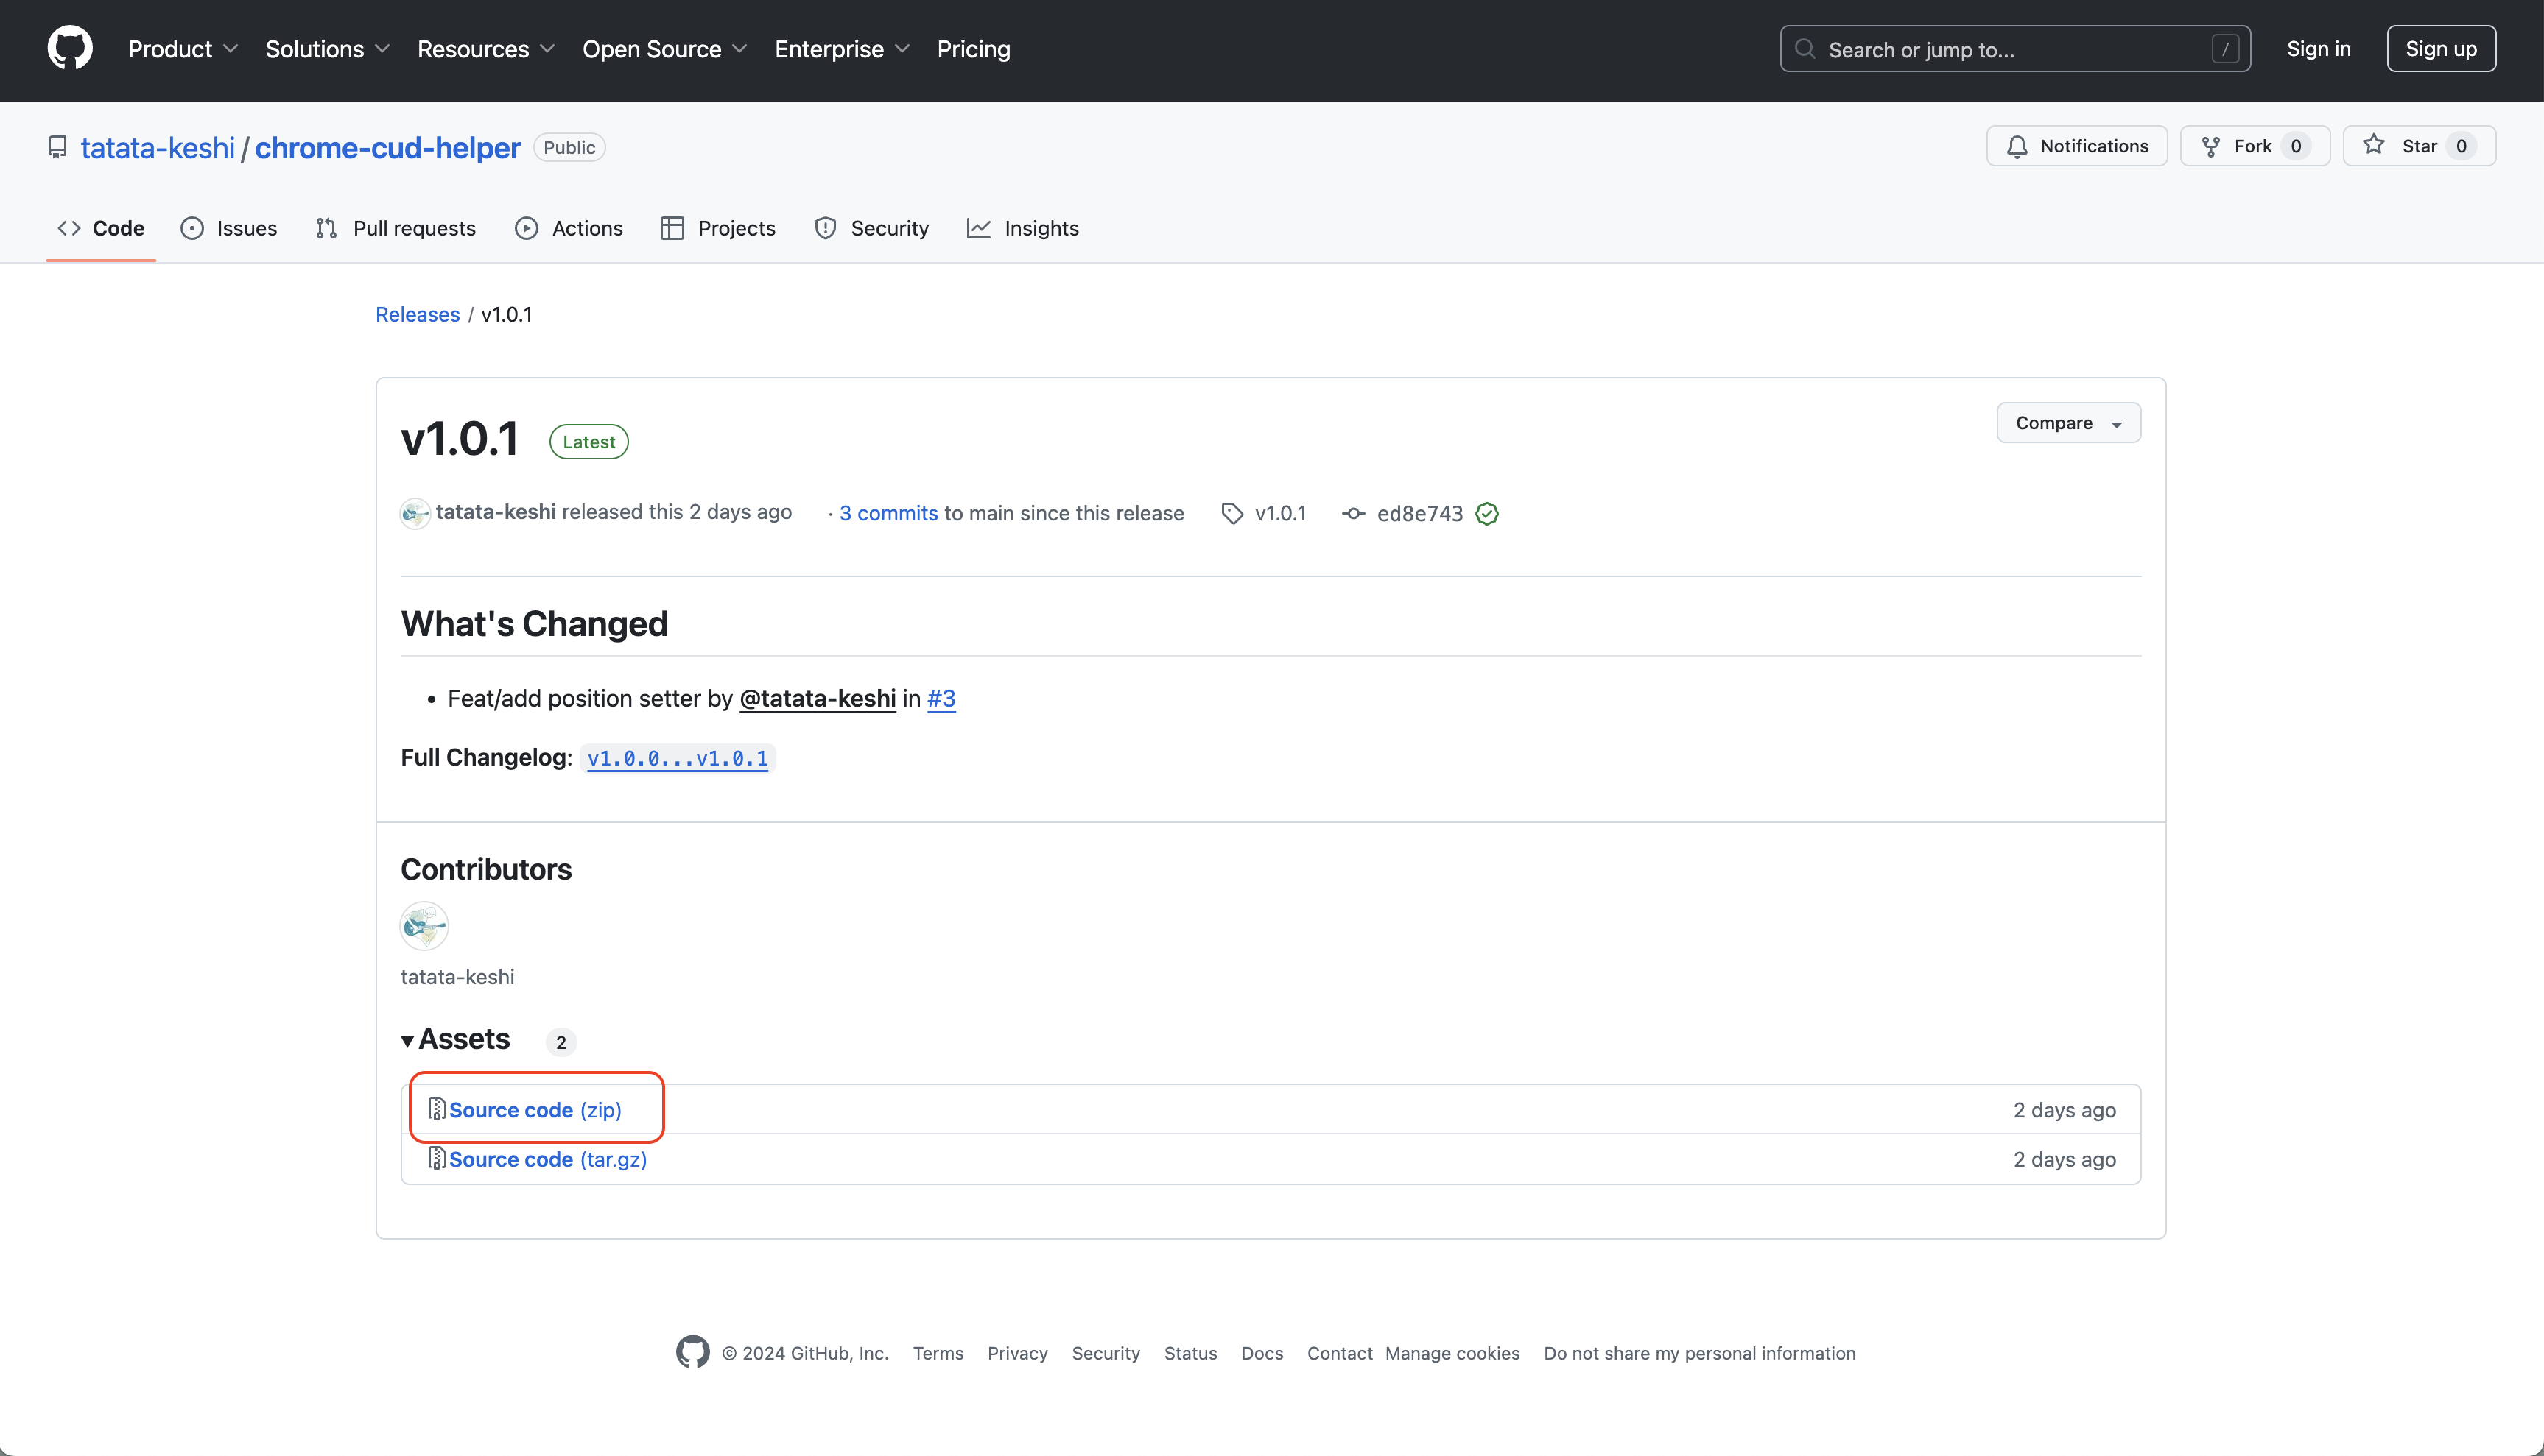The height and width of the screenshot is (1456, 2544).
Task: Click Do not share my personal information
Action: [1700, 1353]
